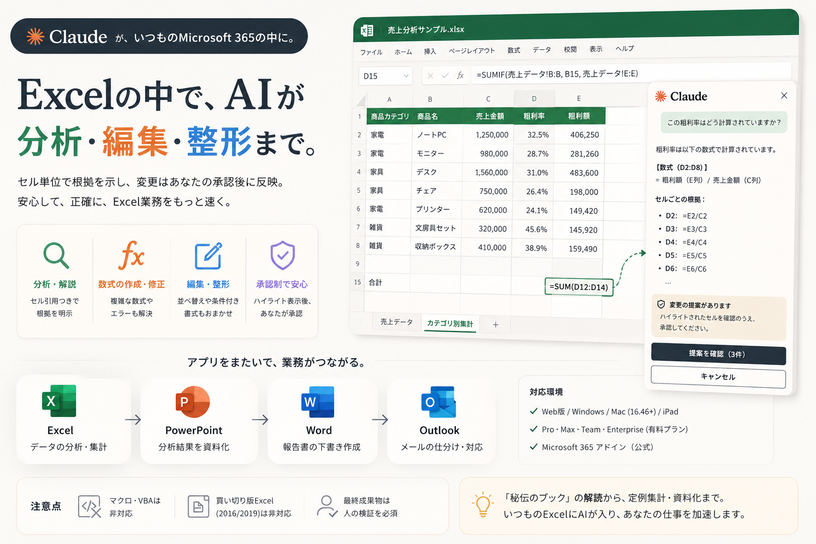
Task: Click the 商品カテゴリ header cell
Action: click(x=389, y=116)
